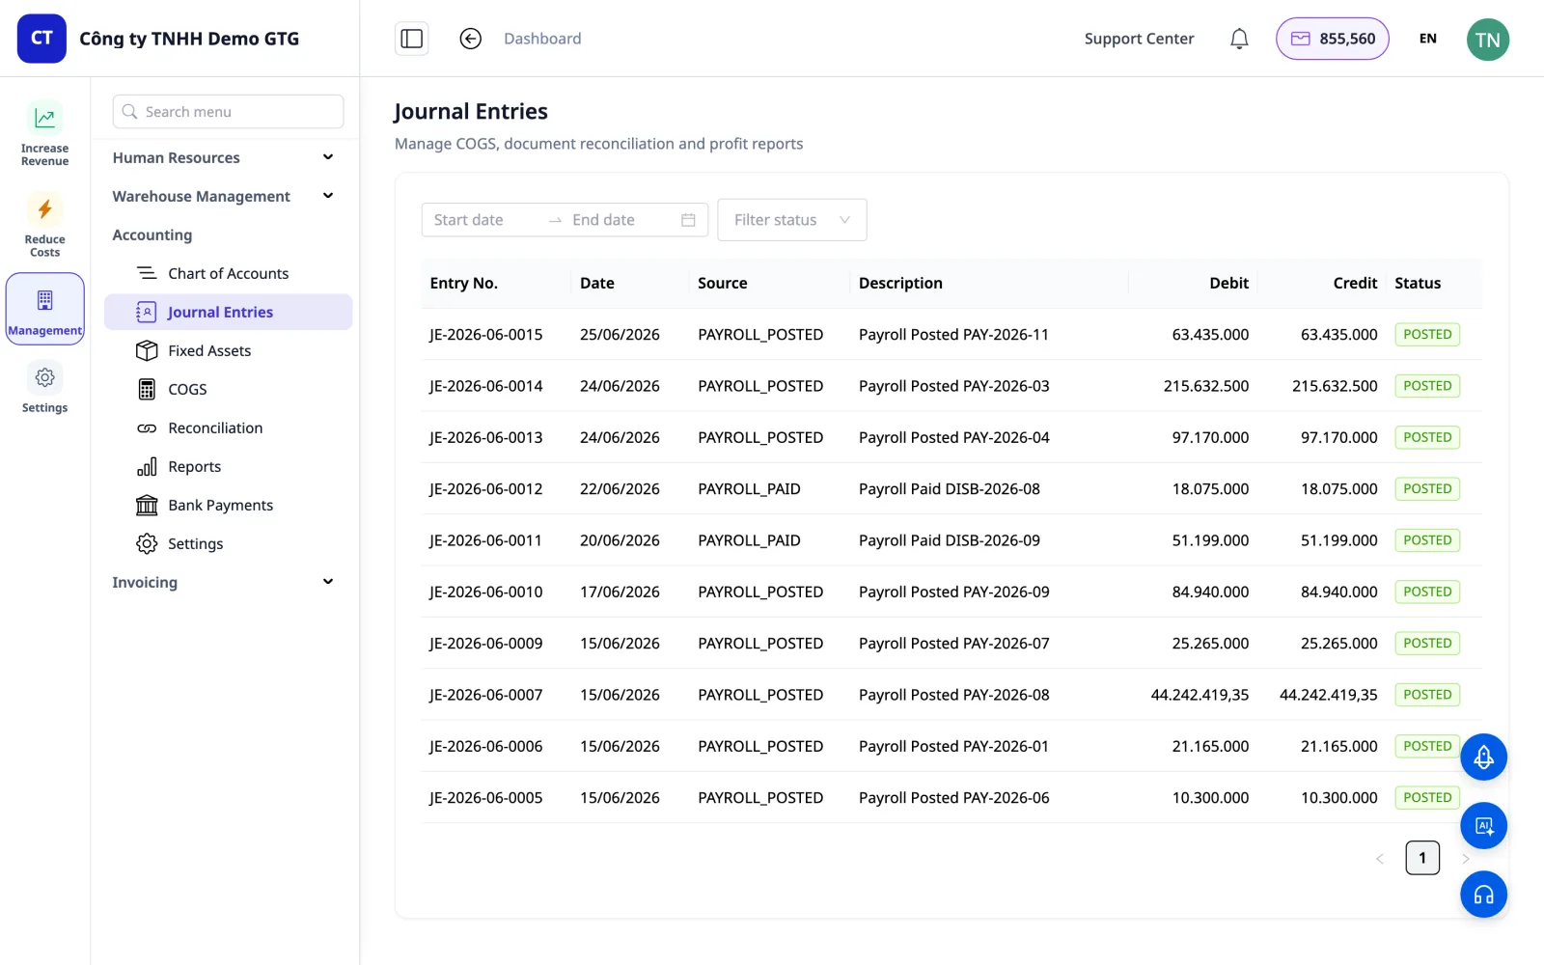Expand Invoicing menu
The image size is (1544, 965).
point(224,582)
